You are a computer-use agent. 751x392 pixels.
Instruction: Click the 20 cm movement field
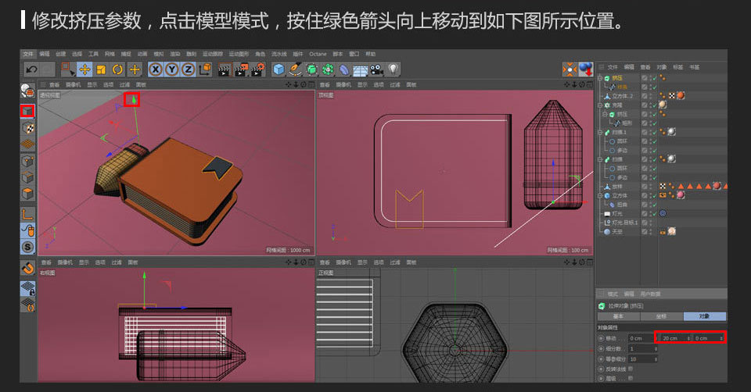tap(675, 338)
